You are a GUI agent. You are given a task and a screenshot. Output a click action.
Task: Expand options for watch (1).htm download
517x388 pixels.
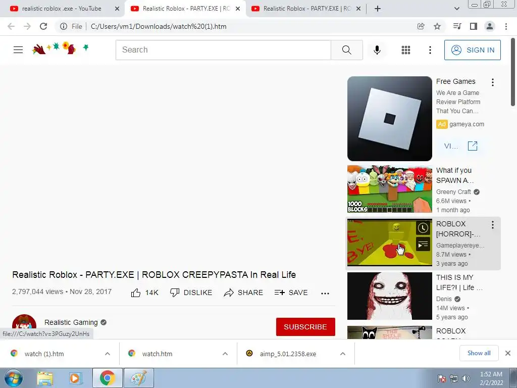click(108, 354)
